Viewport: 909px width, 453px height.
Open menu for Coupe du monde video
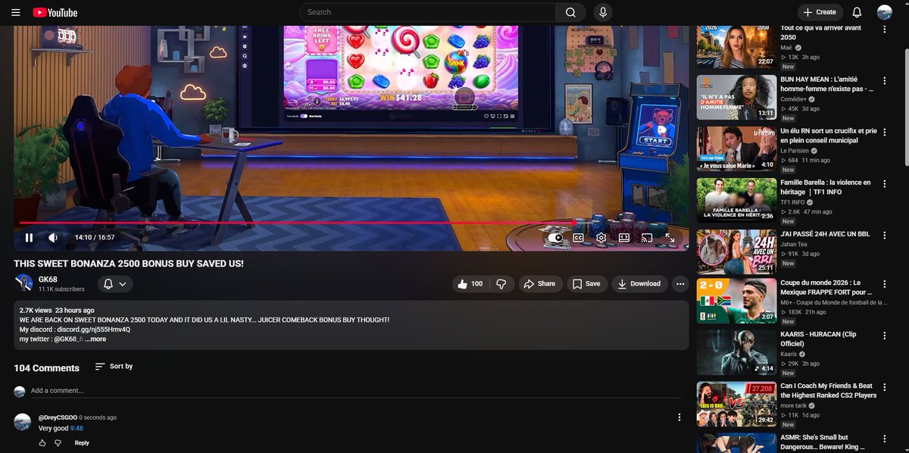[883, 284]
